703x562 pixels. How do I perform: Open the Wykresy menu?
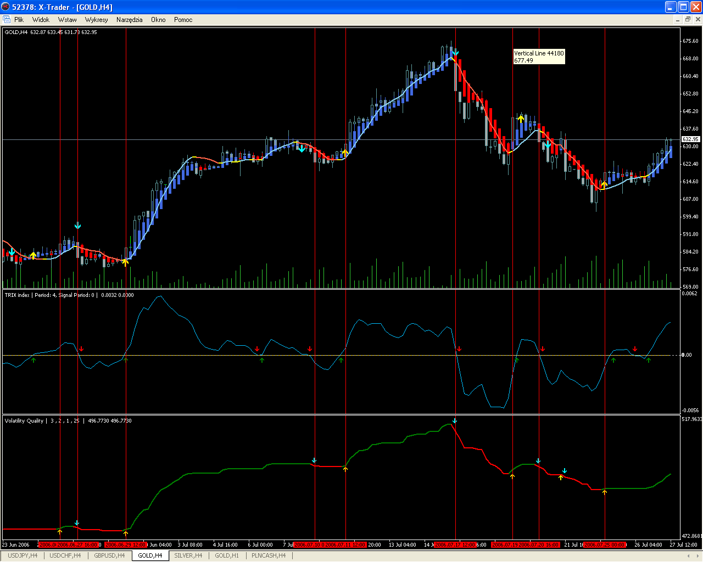tap(97, 19)
